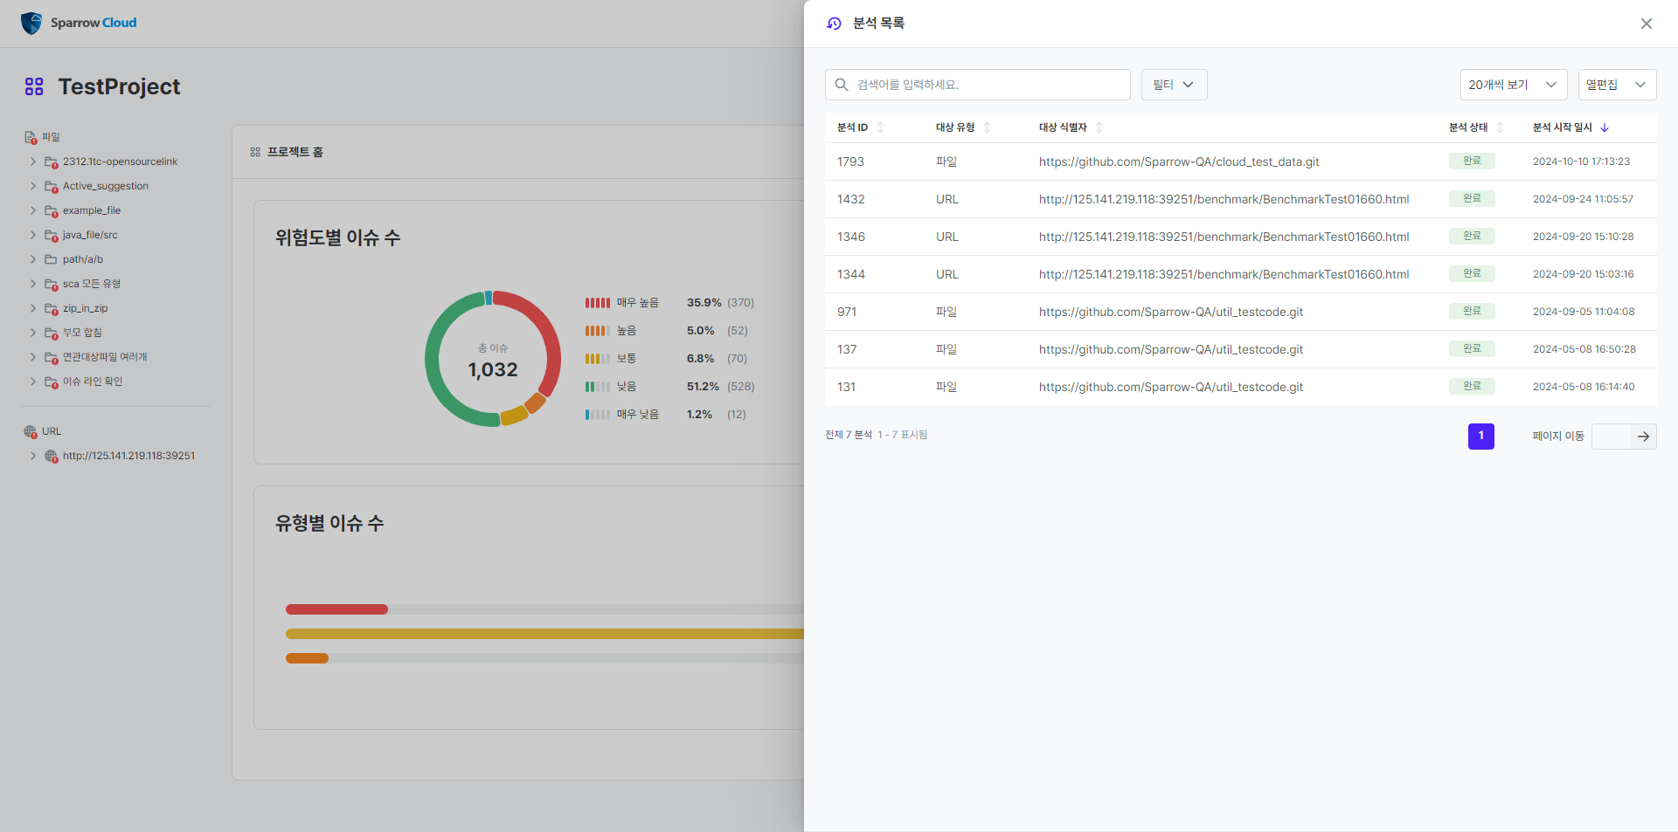Expand the path/a/b folder
This screenshot has width=1678, height=832.
click(33, 259)
